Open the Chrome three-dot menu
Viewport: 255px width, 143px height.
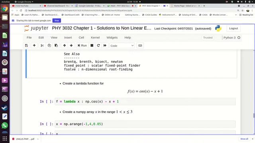252,10
